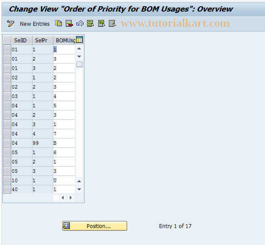Open the table column configuration icon

click(x=79, y=40)
